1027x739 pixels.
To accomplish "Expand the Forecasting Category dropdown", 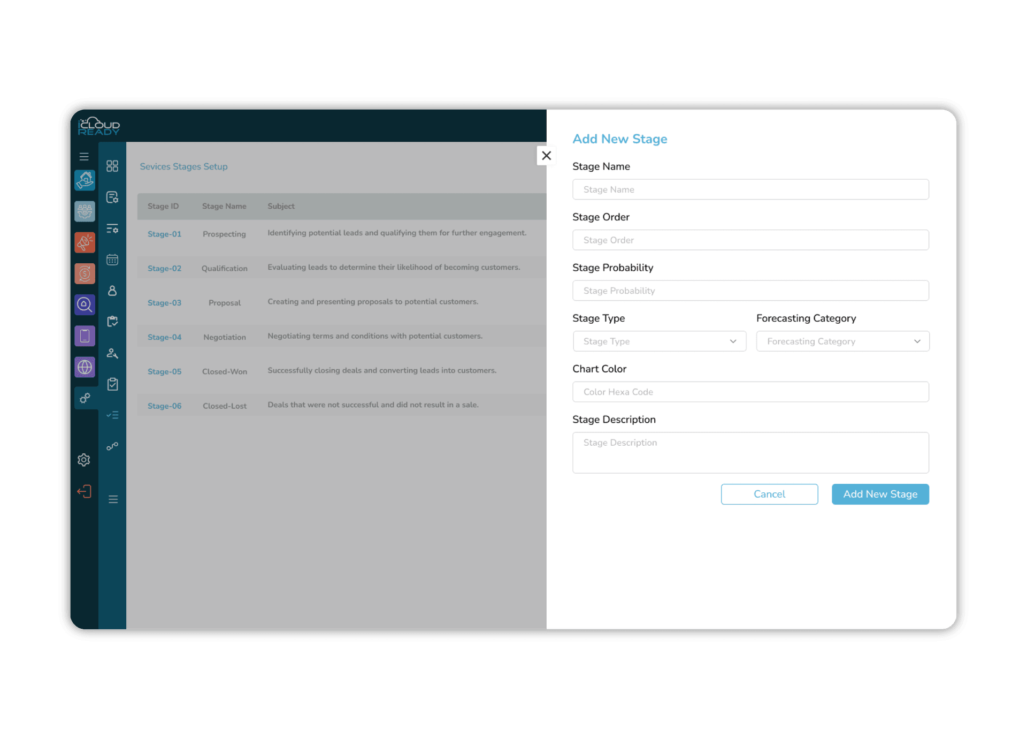I will tap(842, 341).
